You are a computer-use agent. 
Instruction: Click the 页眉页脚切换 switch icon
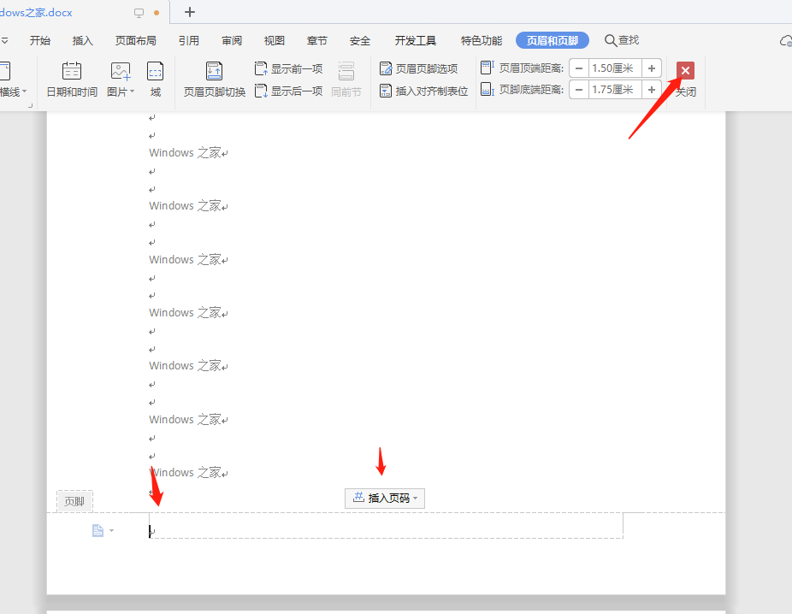214,72
